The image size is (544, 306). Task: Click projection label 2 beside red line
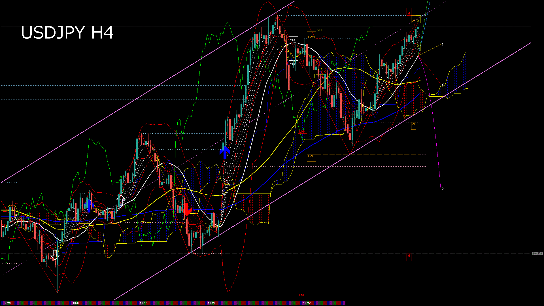click(x=443, y=84)
